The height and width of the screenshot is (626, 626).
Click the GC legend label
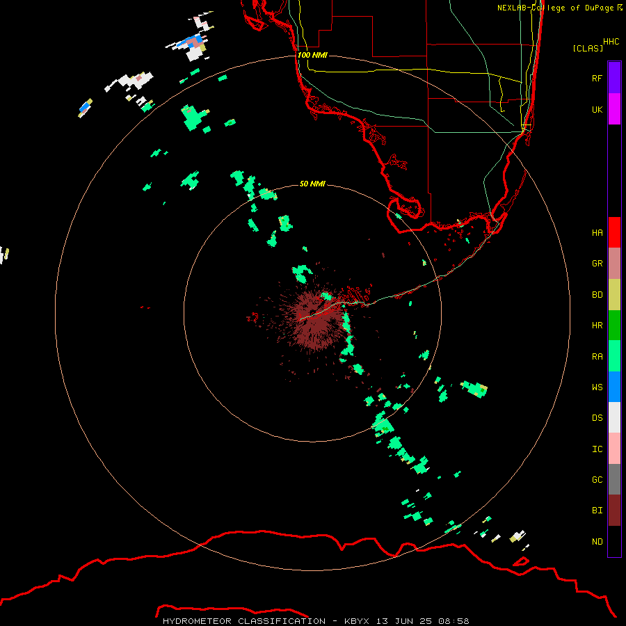597,480
